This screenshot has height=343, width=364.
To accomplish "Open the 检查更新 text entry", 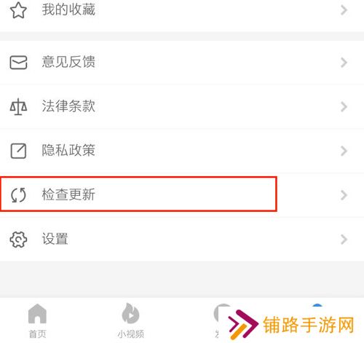I will [x=68, y=194].
